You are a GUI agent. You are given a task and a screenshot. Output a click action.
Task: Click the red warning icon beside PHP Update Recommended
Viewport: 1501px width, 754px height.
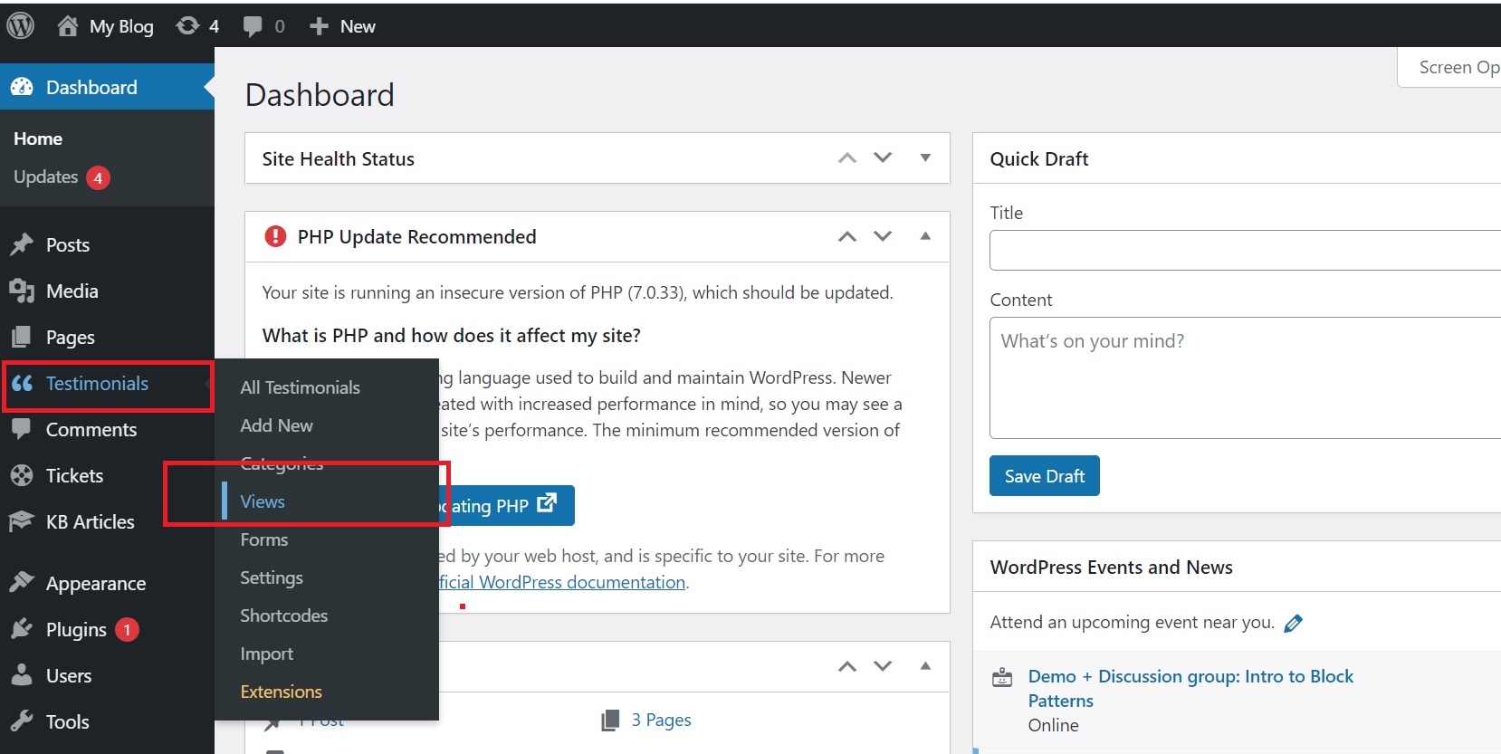[x=275, y=236]
